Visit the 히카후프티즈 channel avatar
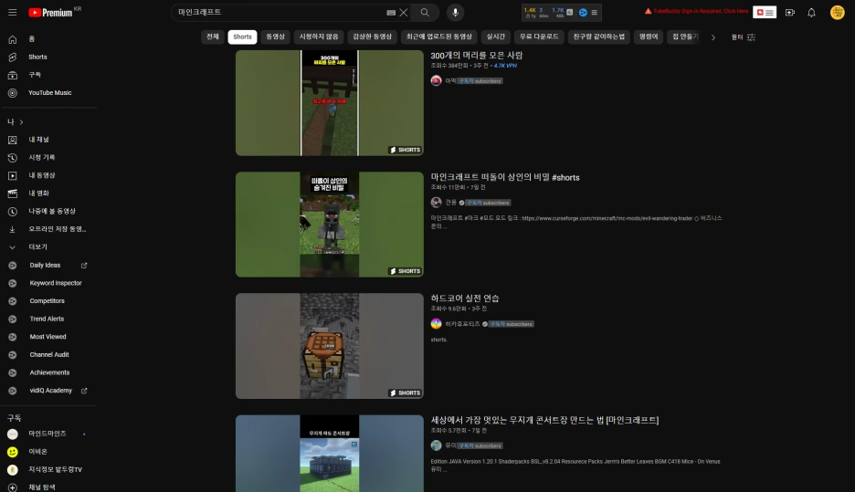Viewport: 855px width, 492px height. 437,324
